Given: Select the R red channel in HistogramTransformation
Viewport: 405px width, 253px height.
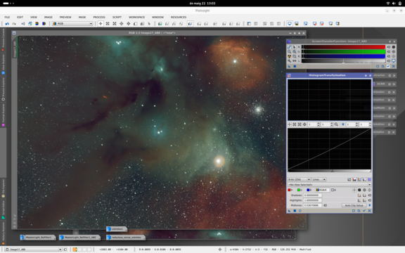Looking at the screenshot, I should (290, 190).
